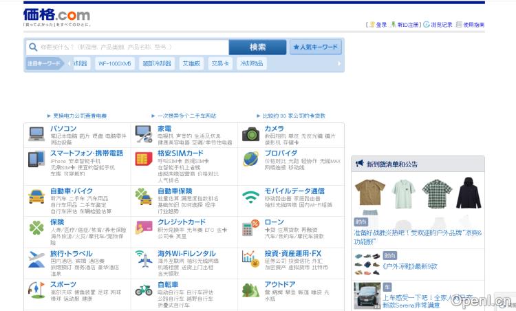This screenshot has width=516, height=311.
Task: Open the 更换电力公司查看电费 link
Action: (80, 116)
